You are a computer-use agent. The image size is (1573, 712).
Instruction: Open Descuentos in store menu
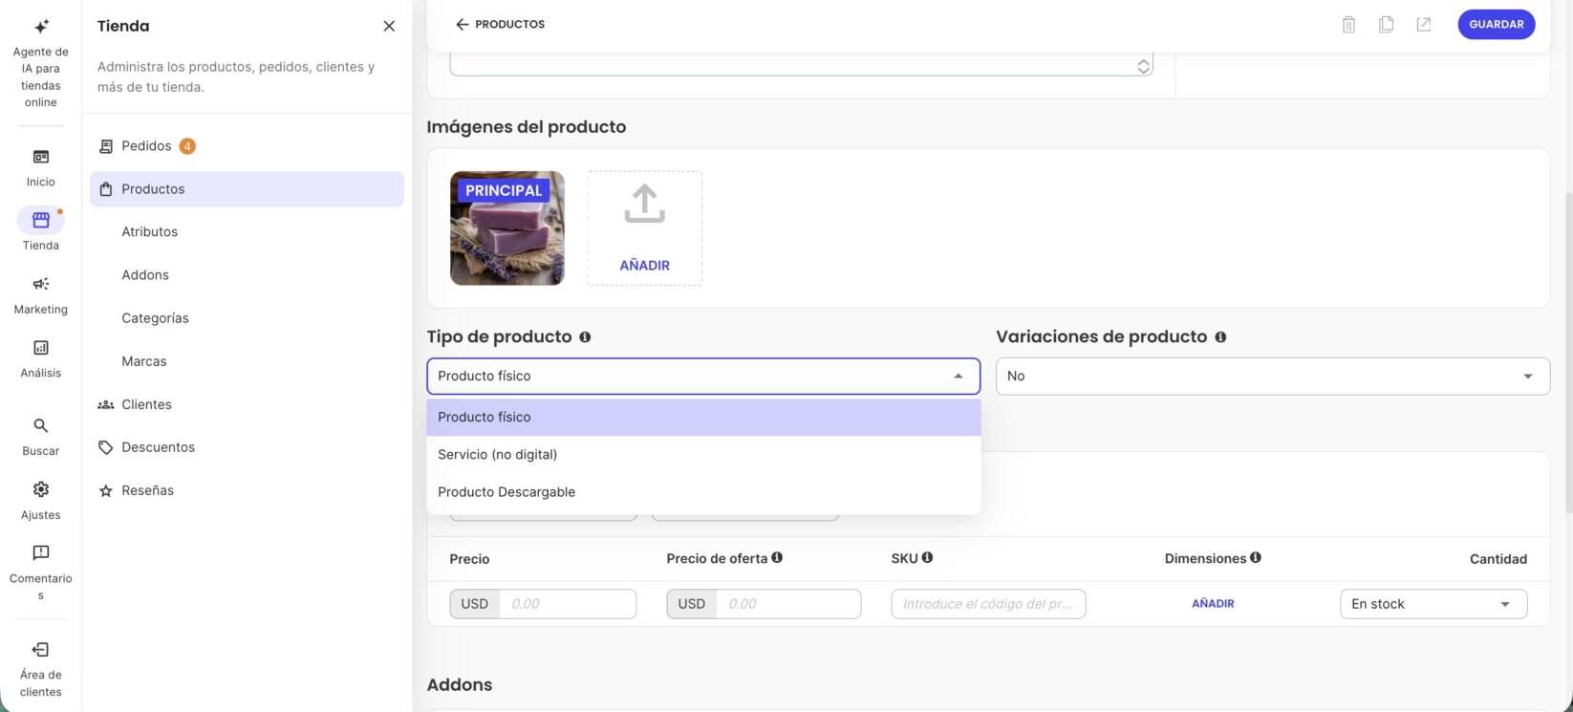tap(247, 447)
